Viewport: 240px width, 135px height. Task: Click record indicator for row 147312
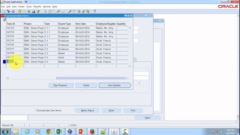pos(4,28)
